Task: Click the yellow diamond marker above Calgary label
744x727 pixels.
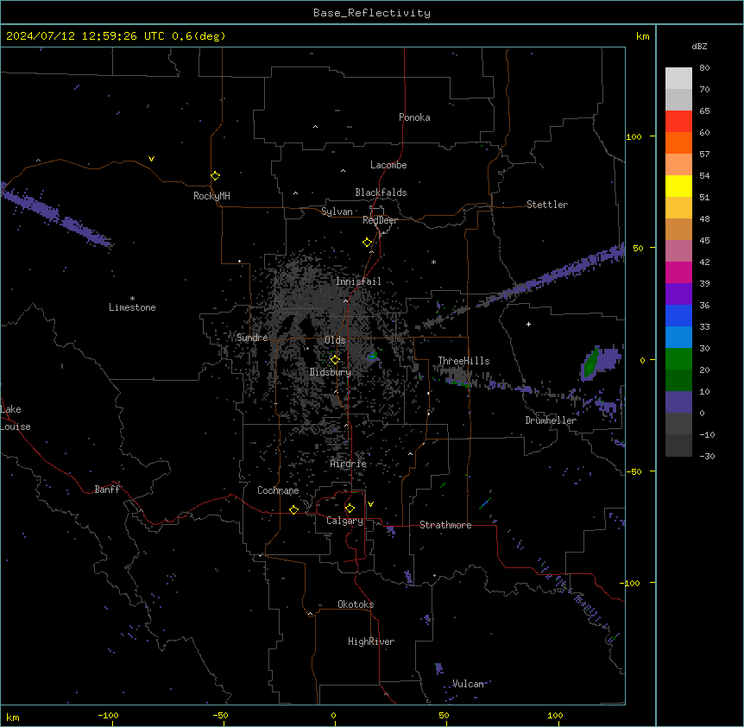Action: [x=350, y=509]
